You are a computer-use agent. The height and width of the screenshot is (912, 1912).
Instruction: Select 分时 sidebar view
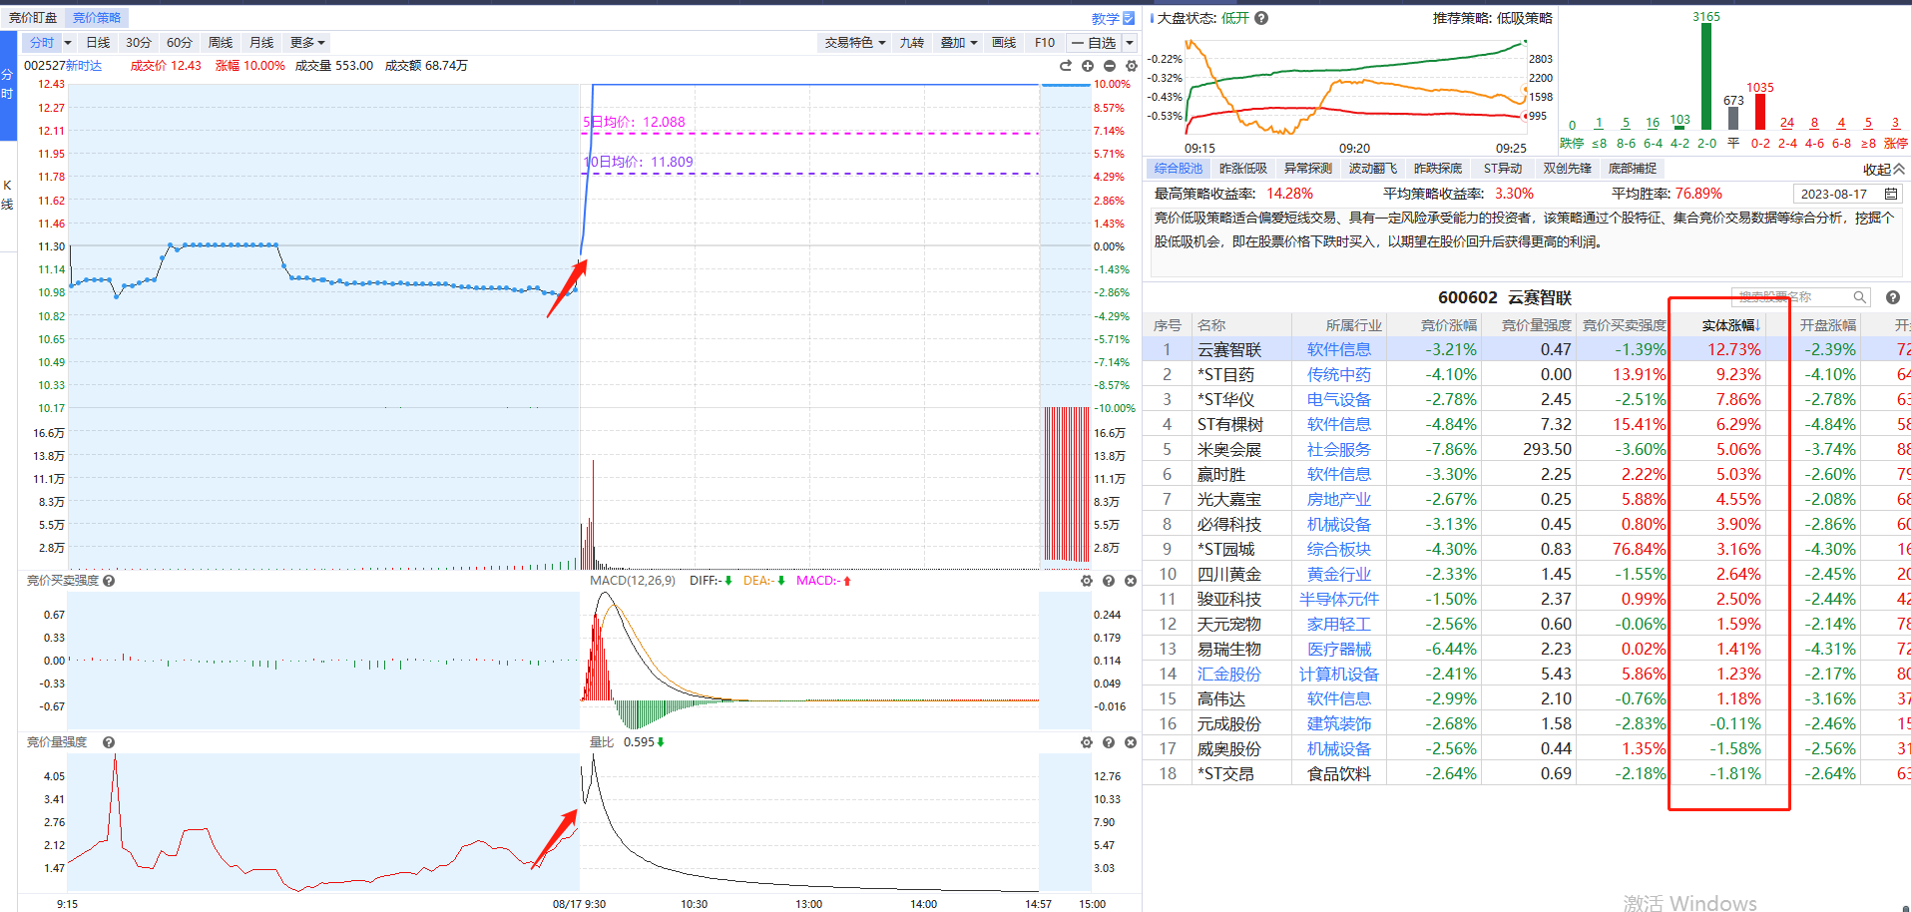[7, 84]
